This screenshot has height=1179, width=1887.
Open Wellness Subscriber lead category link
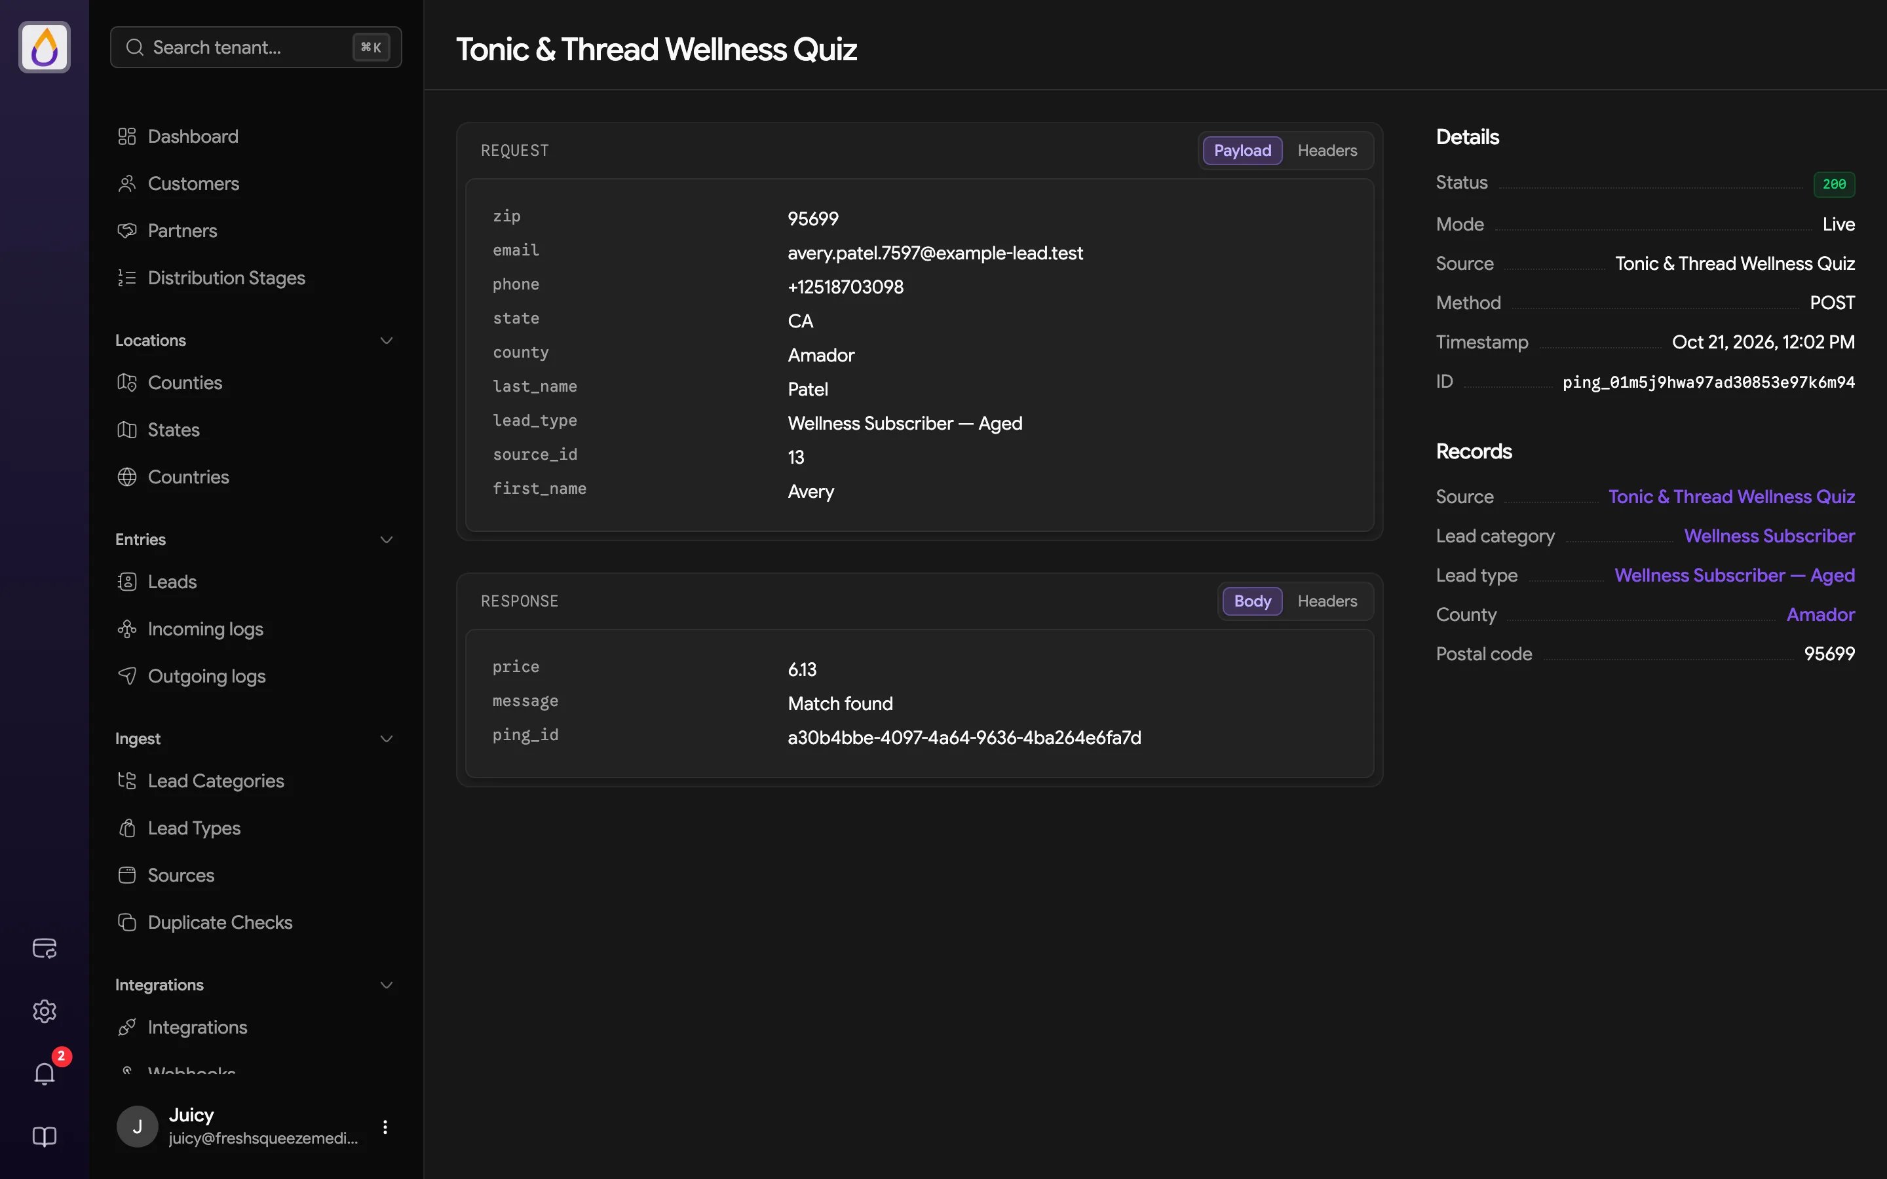pyautogui.click(x=1769, y=536)
